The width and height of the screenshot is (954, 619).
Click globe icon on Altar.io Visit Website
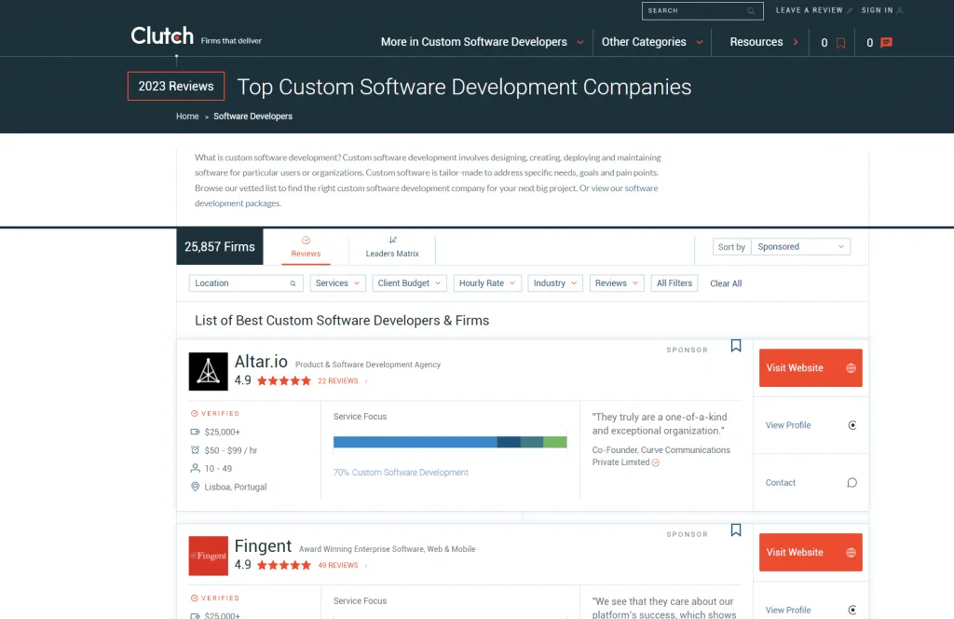[x=851, y=368]
